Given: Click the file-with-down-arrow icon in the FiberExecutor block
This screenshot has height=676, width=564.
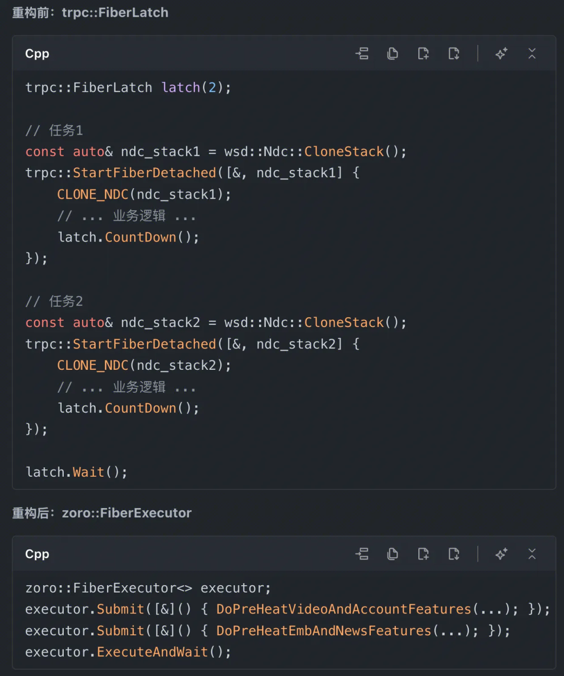Looking at the screenshot, I should pyautogui.click(x=454, y=554).
